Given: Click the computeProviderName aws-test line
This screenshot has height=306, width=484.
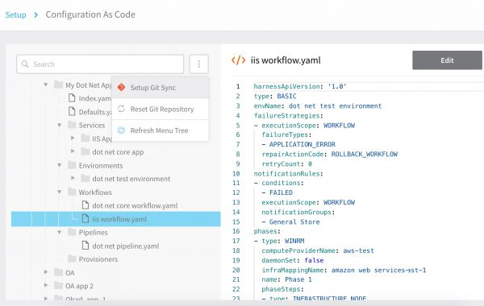Looking at the screenshot, I should (318, 250).
